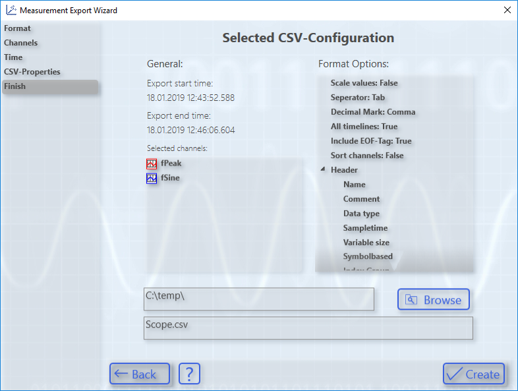
Task: Open help with the question mark button
Action: [189, 374]
